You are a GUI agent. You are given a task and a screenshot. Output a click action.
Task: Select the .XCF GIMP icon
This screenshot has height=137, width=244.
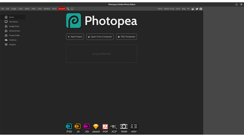[114, 126]
